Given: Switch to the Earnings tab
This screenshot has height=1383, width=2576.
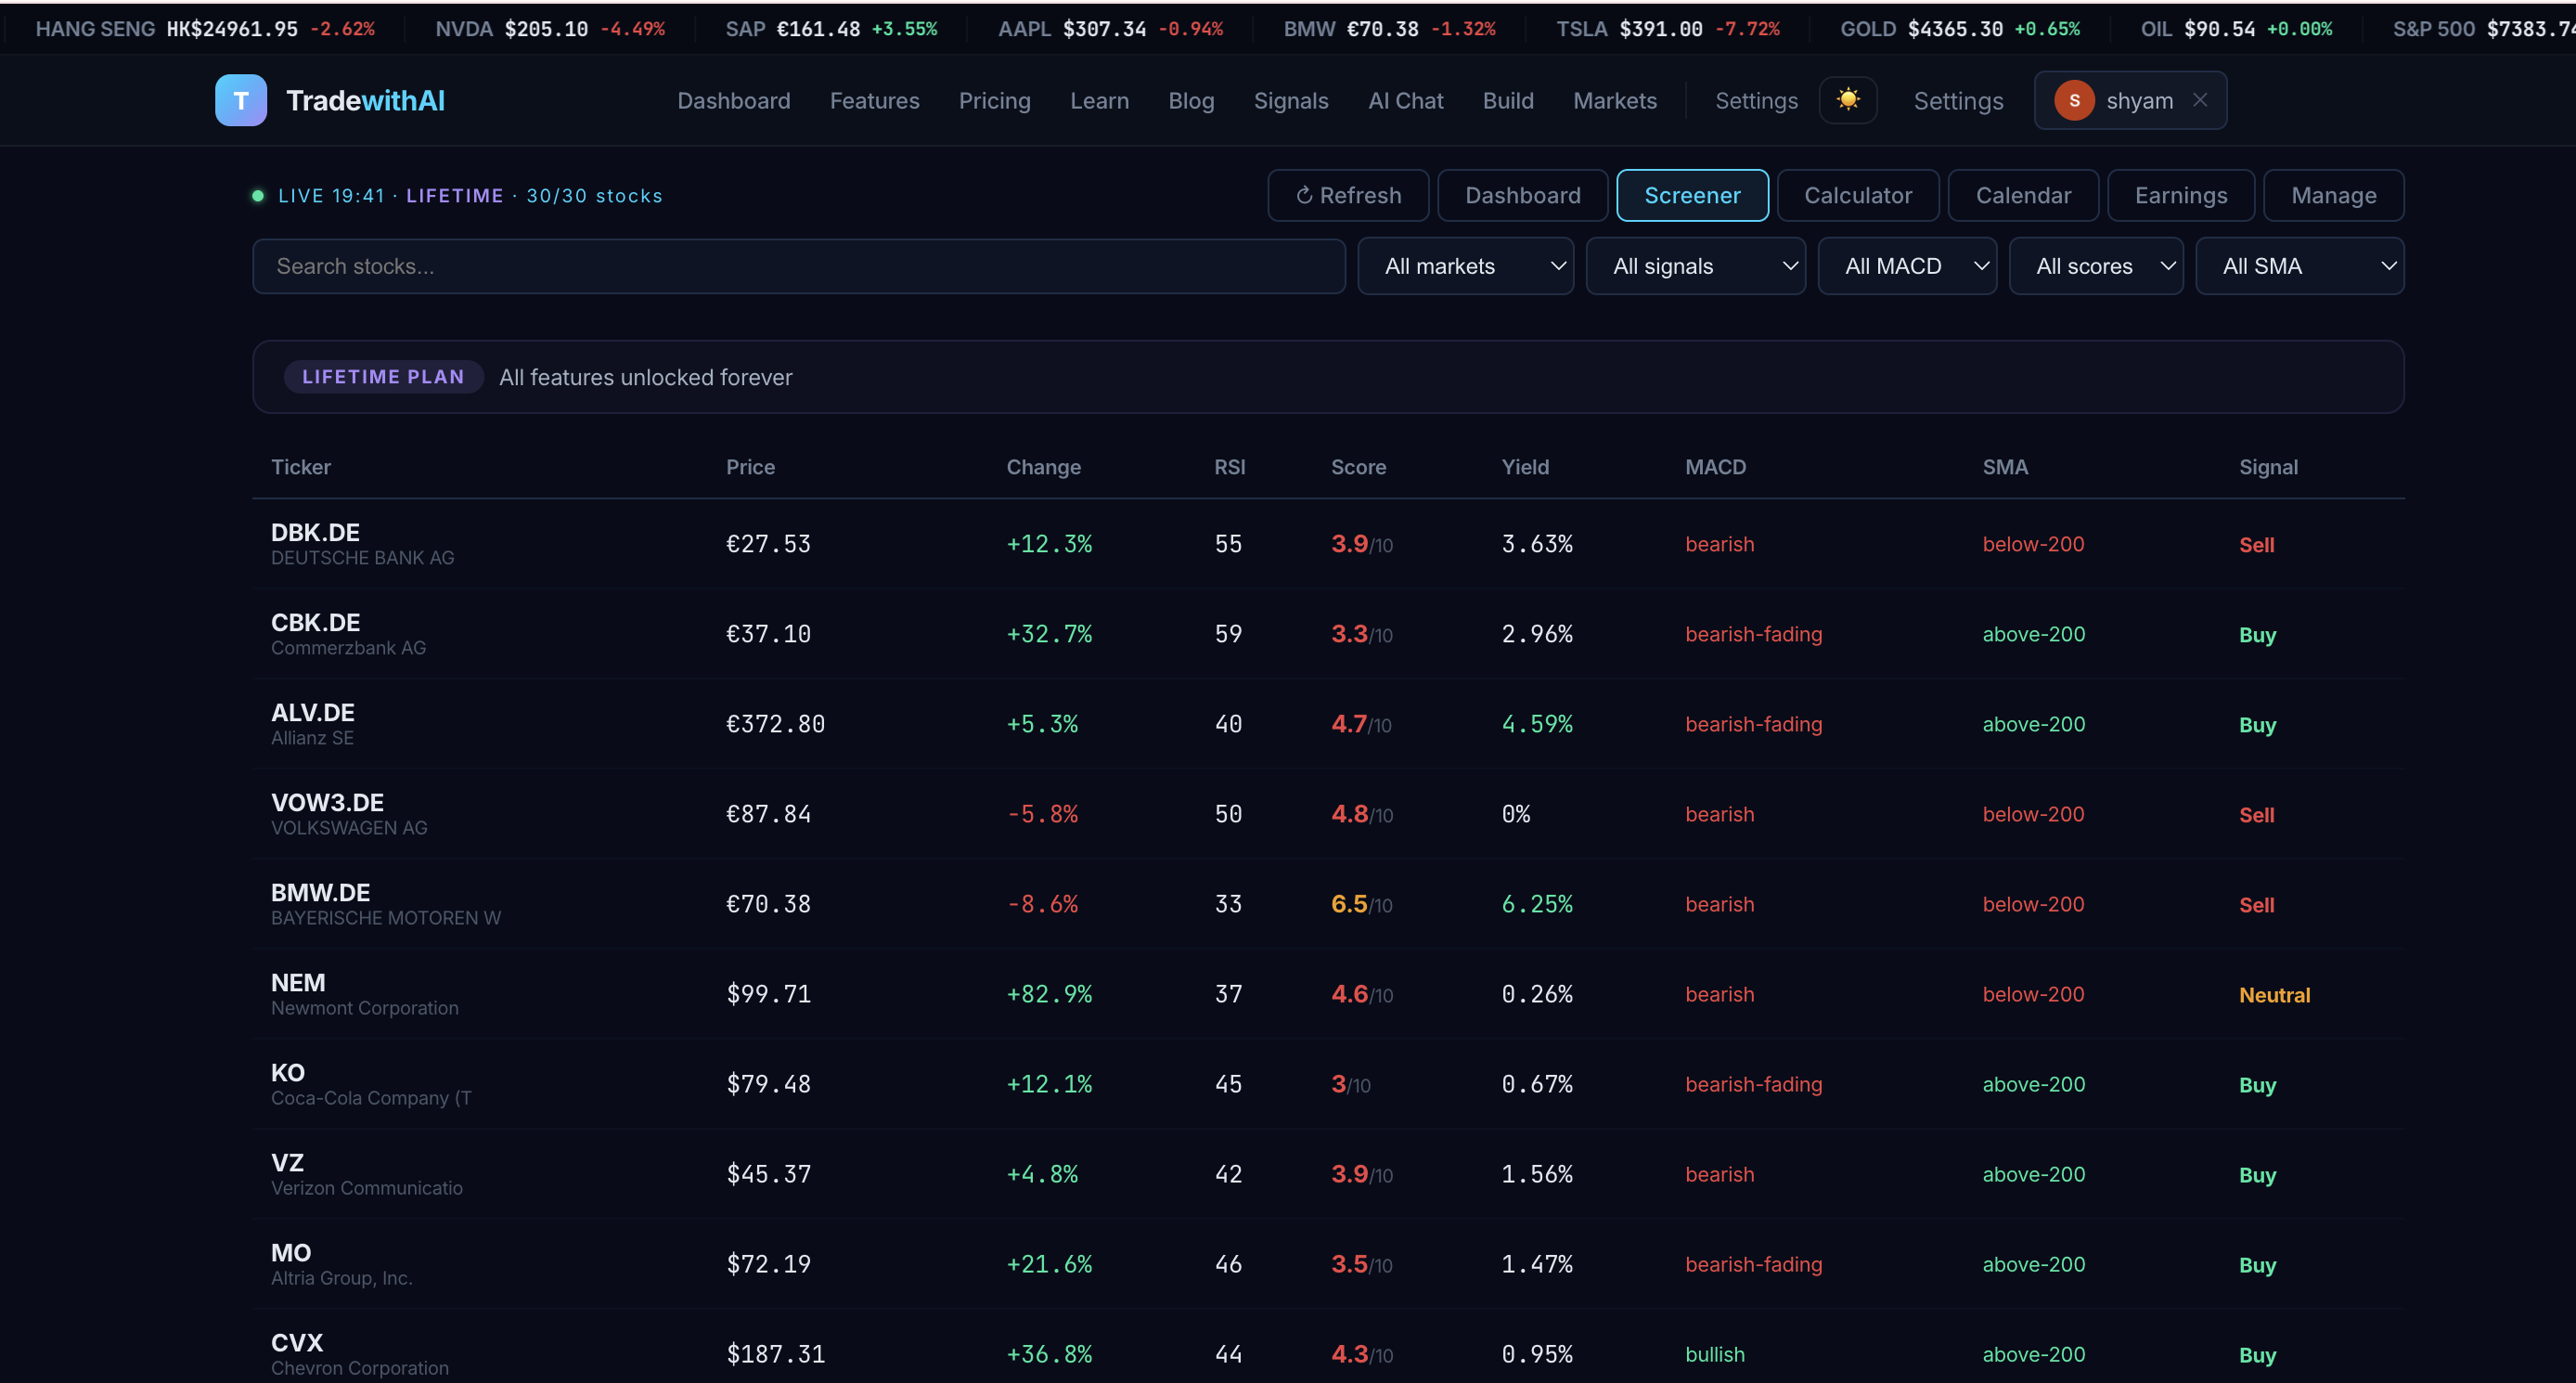Looking at the screenshot, I should [2181, 195].
